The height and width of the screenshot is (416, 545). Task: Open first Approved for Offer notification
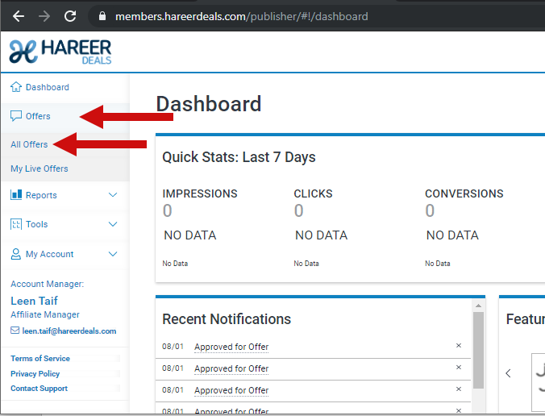click(231, 347)
